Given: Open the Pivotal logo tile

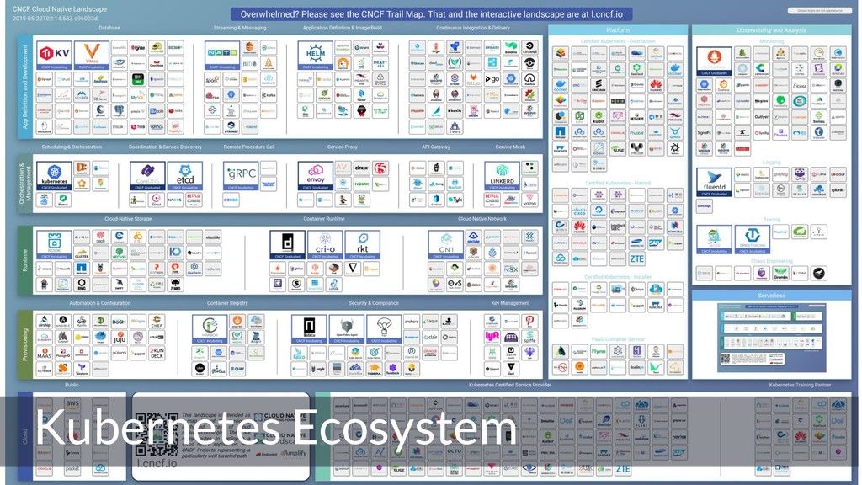Looking at the screenshot, I should click(x=636, y=132).
